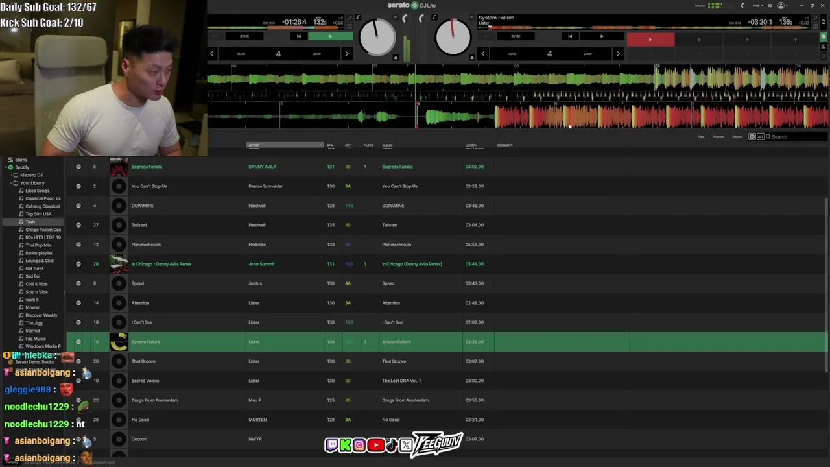Image resolution: width=830 pixels, height=467 pixels.
Task: Open the Files panel tab
Action: point(701,137)
